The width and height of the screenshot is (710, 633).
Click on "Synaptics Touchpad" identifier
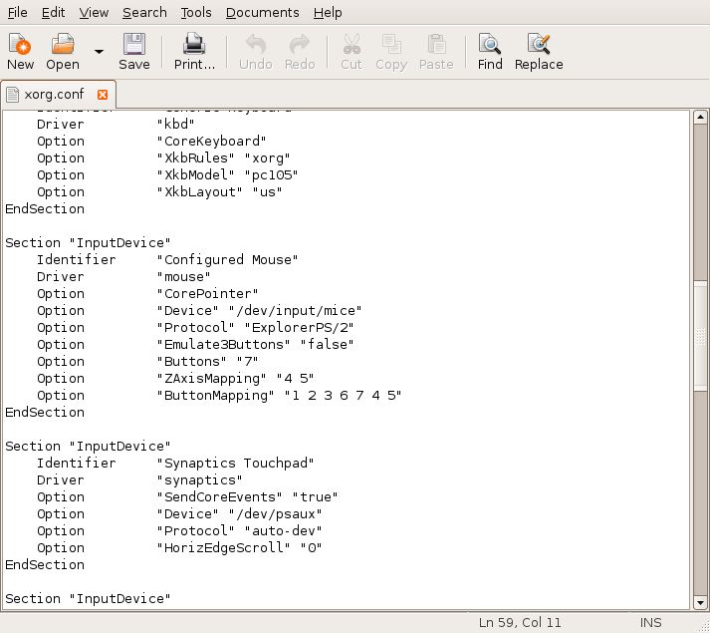235,463
